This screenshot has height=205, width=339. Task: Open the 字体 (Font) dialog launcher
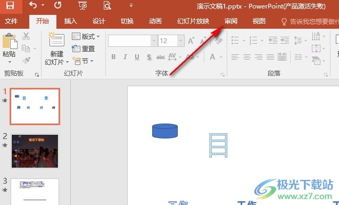point(222,75)
